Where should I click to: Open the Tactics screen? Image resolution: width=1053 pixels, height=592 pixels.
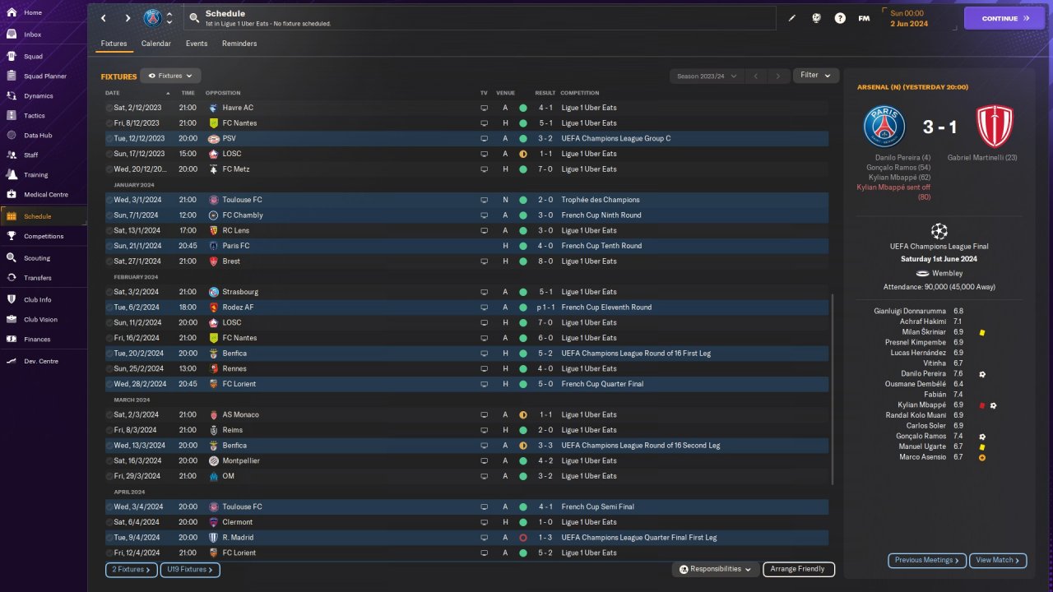[x=35, y=116]
